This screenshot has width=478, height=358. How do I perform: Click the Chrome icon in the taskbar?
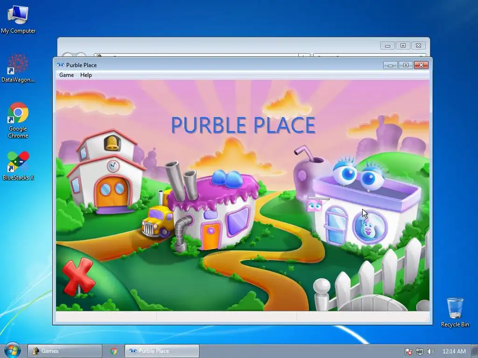[x=114, y=351]
